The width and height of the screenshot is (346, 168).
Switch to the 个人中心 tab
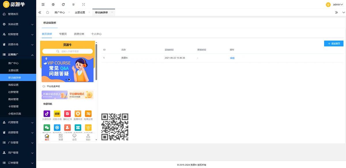coord(96,34)
